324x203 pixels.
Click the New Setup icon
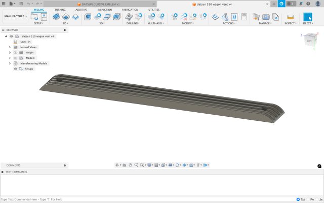click(34, 17)
